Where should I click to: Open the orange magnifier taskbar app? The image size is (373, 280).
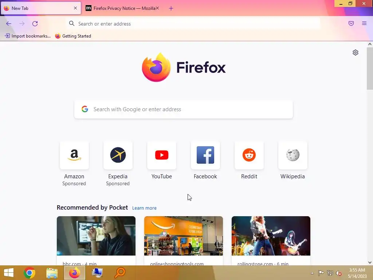point(119,273)
